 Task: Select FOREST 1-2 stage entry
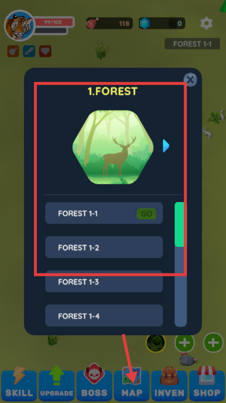[104, 247]
